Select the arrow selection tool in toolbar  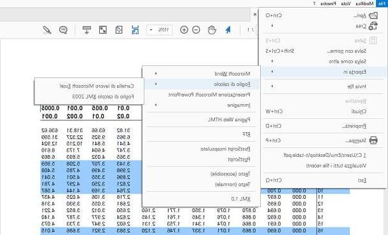(228, 30)
